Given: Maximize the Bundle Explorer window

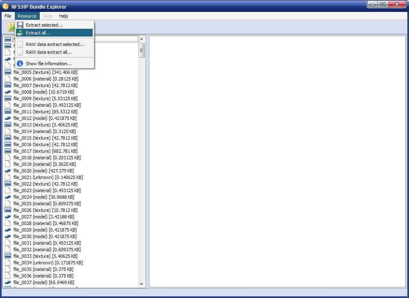Looking at the screenshot, I should [383, 4].
